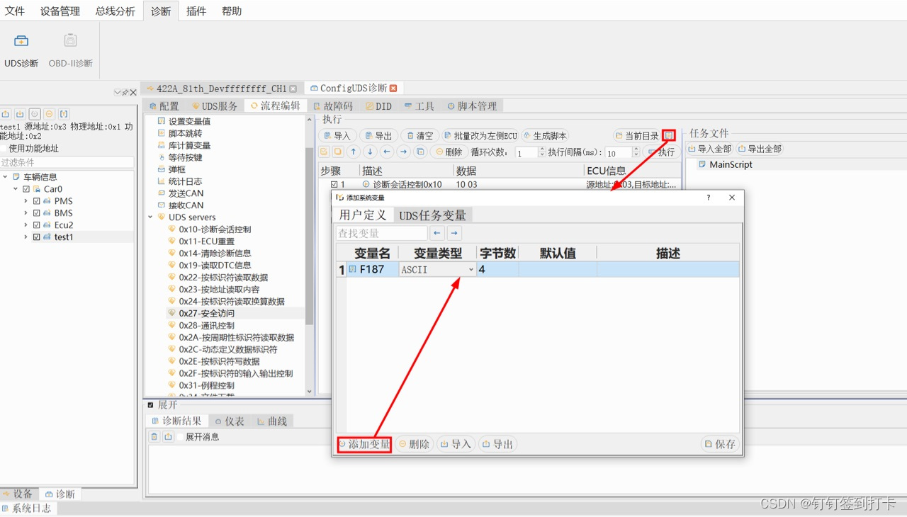907x517 pixels.
Task: Open the system variable icon beside 当前目录
Action: tap(669, 135)
